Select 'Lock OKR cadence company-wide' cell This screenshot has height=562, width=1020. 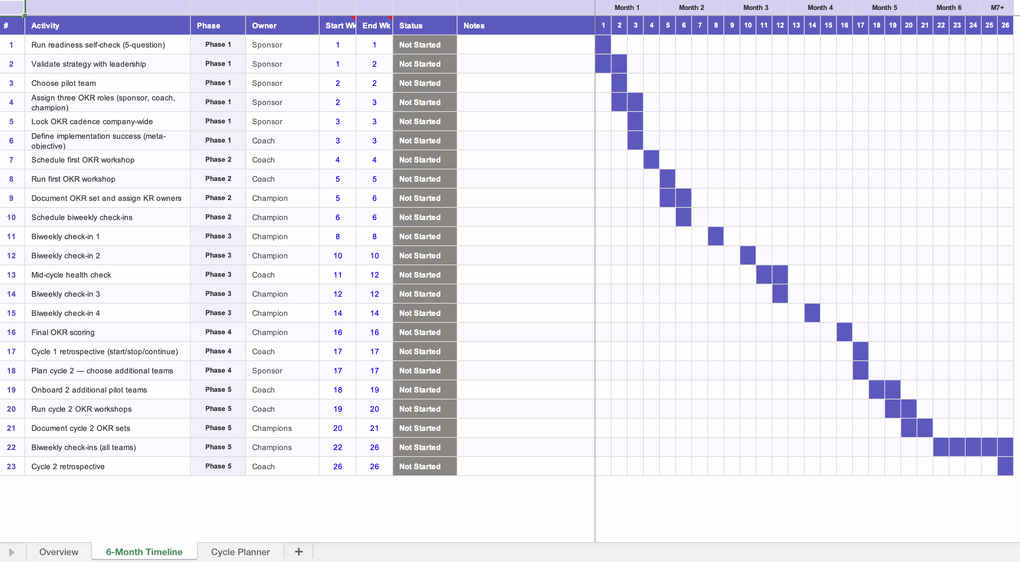pos(108,122)
